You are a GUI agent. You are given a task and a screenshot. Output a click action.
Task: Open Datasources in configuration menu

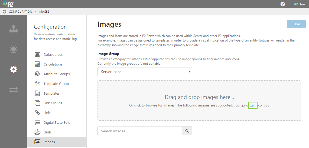[x=53, y=55]
